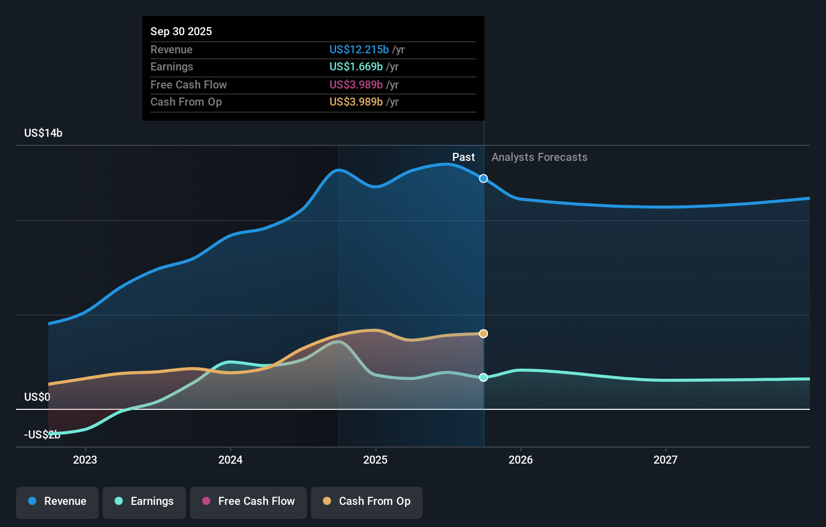Click the teal Earnings dot icon in legend
This screenshot has width=826, height=527.
pyautogui.click(x=118, y=502)
